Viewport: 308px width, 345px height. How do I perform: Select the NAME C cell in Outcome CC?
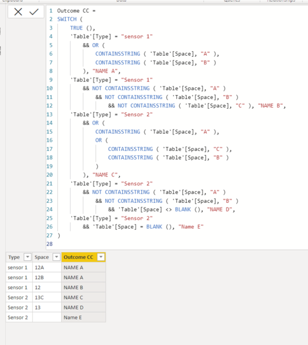(84, 297)
